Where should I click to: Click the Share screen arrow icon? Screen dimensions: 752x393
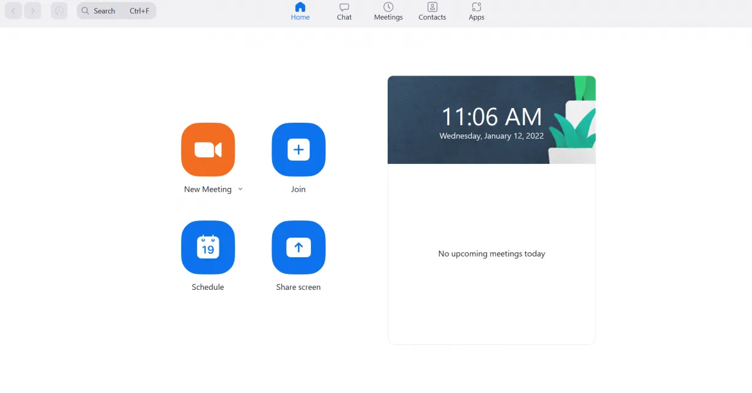click(x=299, y=247)
